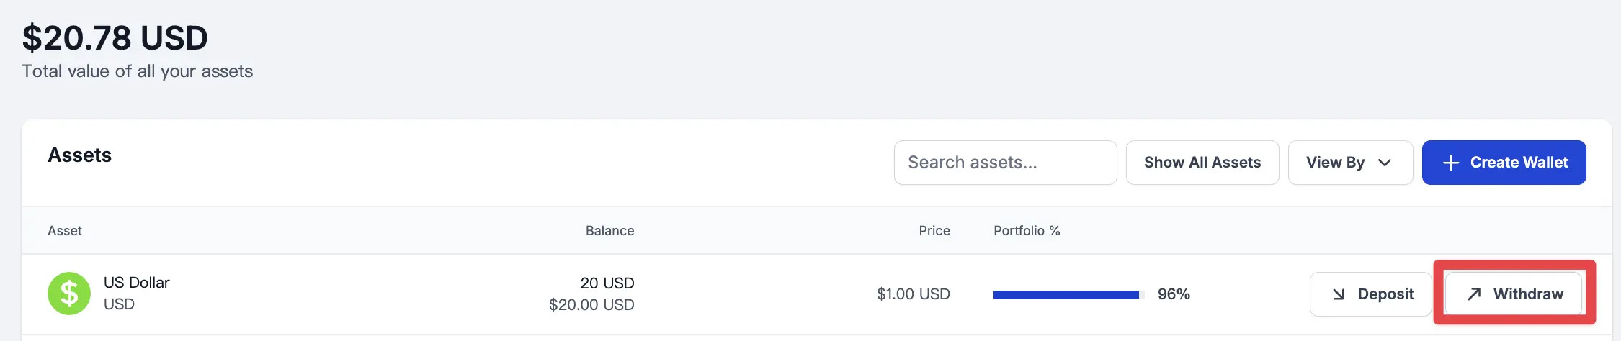Click the 20 USD balance amount
The width and height of the screenshot is (1621, 341).
coord(607,283)
